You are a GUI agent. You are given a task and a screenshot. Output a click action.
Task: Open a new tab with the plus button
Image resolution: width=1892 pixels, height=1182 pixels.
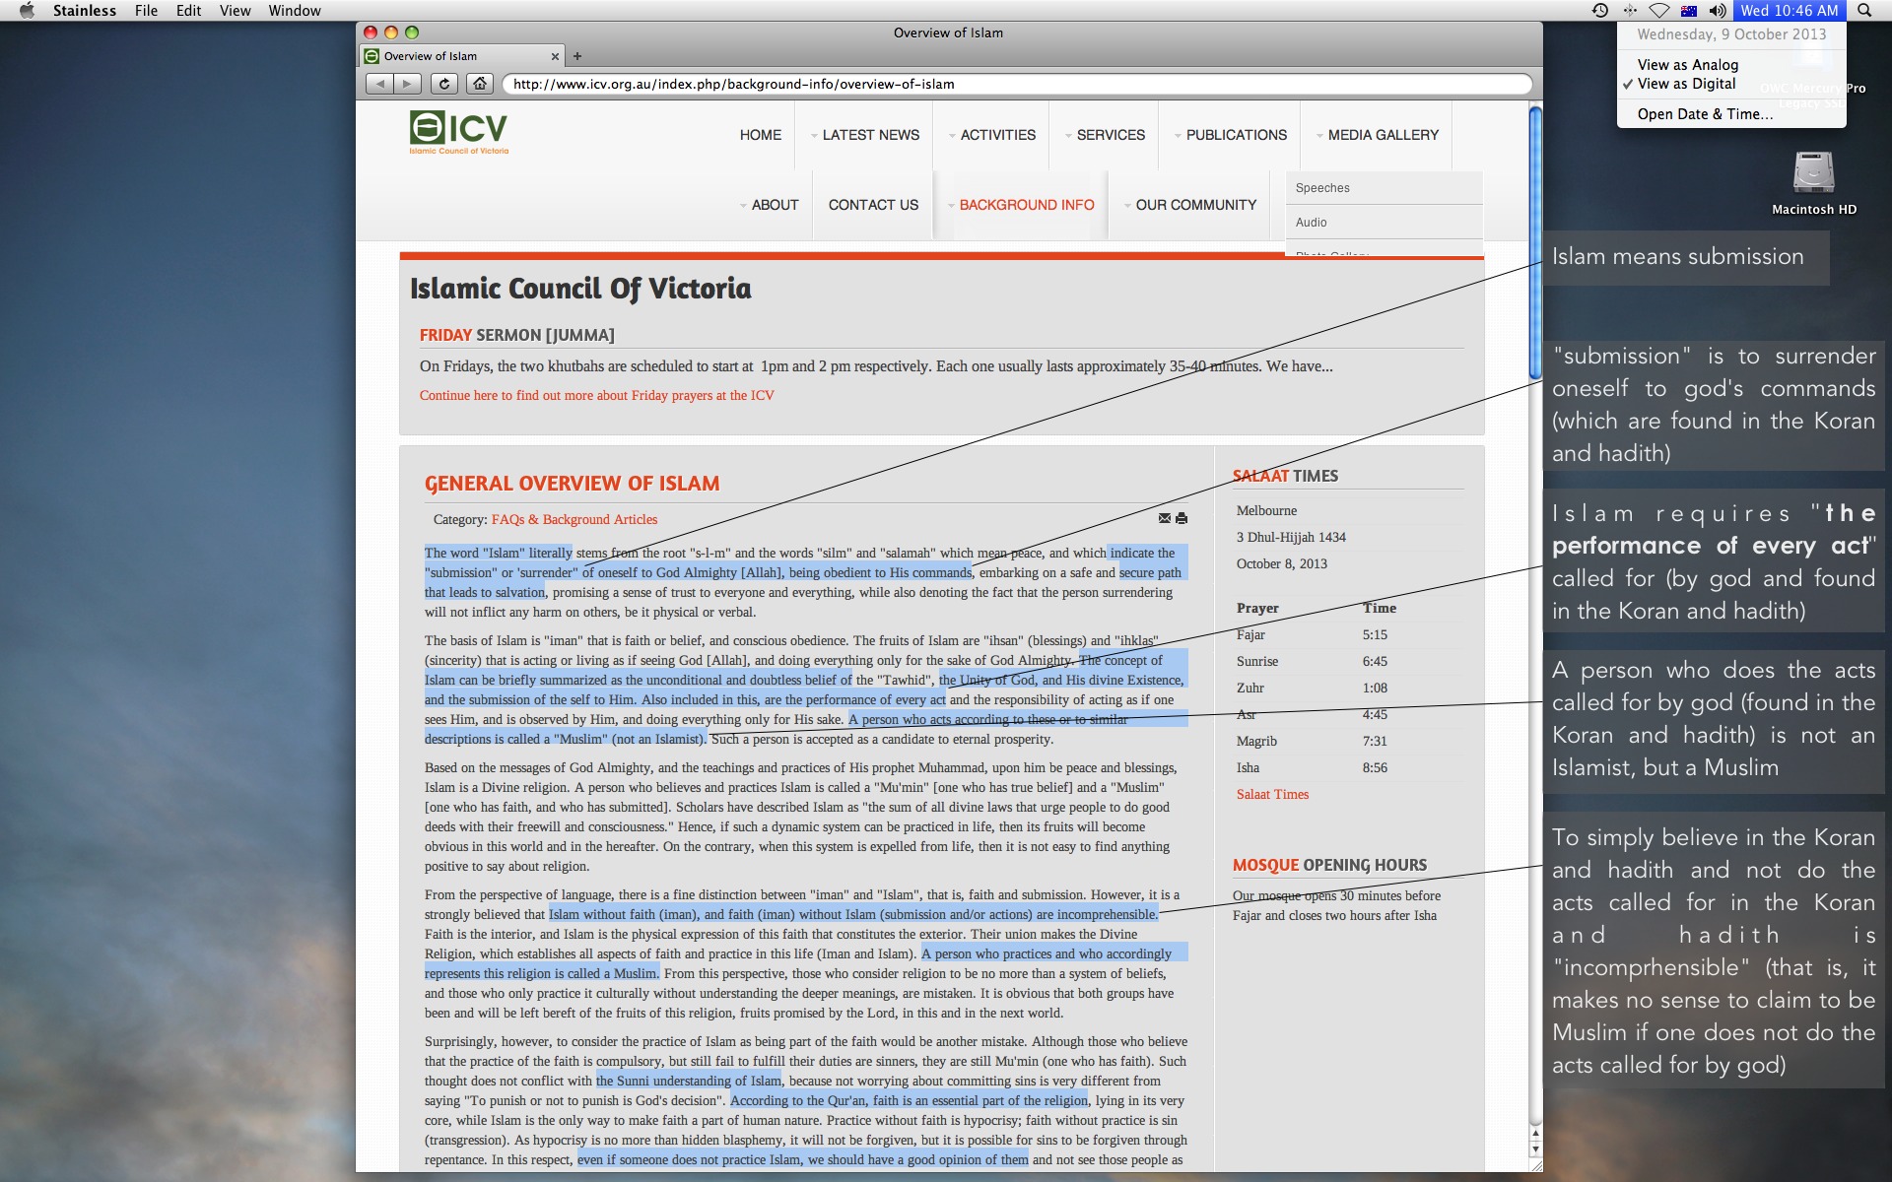coord(578,56)
